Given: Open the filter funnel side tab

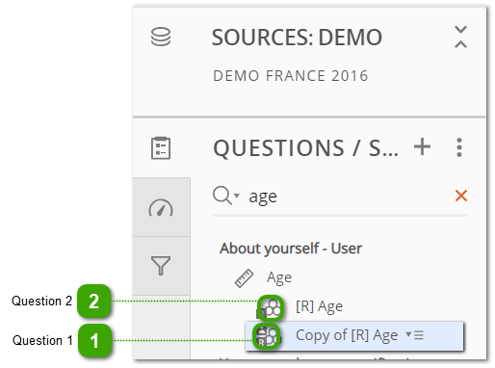Looking at the screenshot, I should coord(161,265).
